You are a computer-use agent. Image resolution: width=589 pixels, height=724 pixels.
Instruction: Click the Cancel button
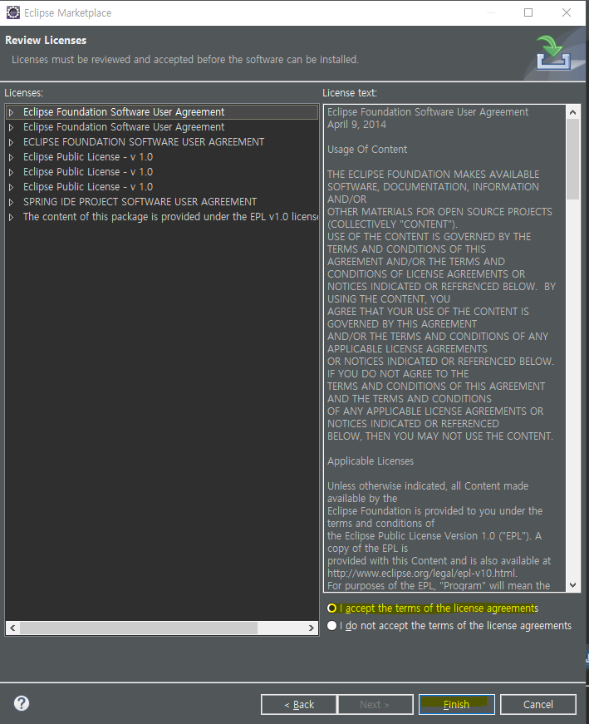tap(537, 704)
